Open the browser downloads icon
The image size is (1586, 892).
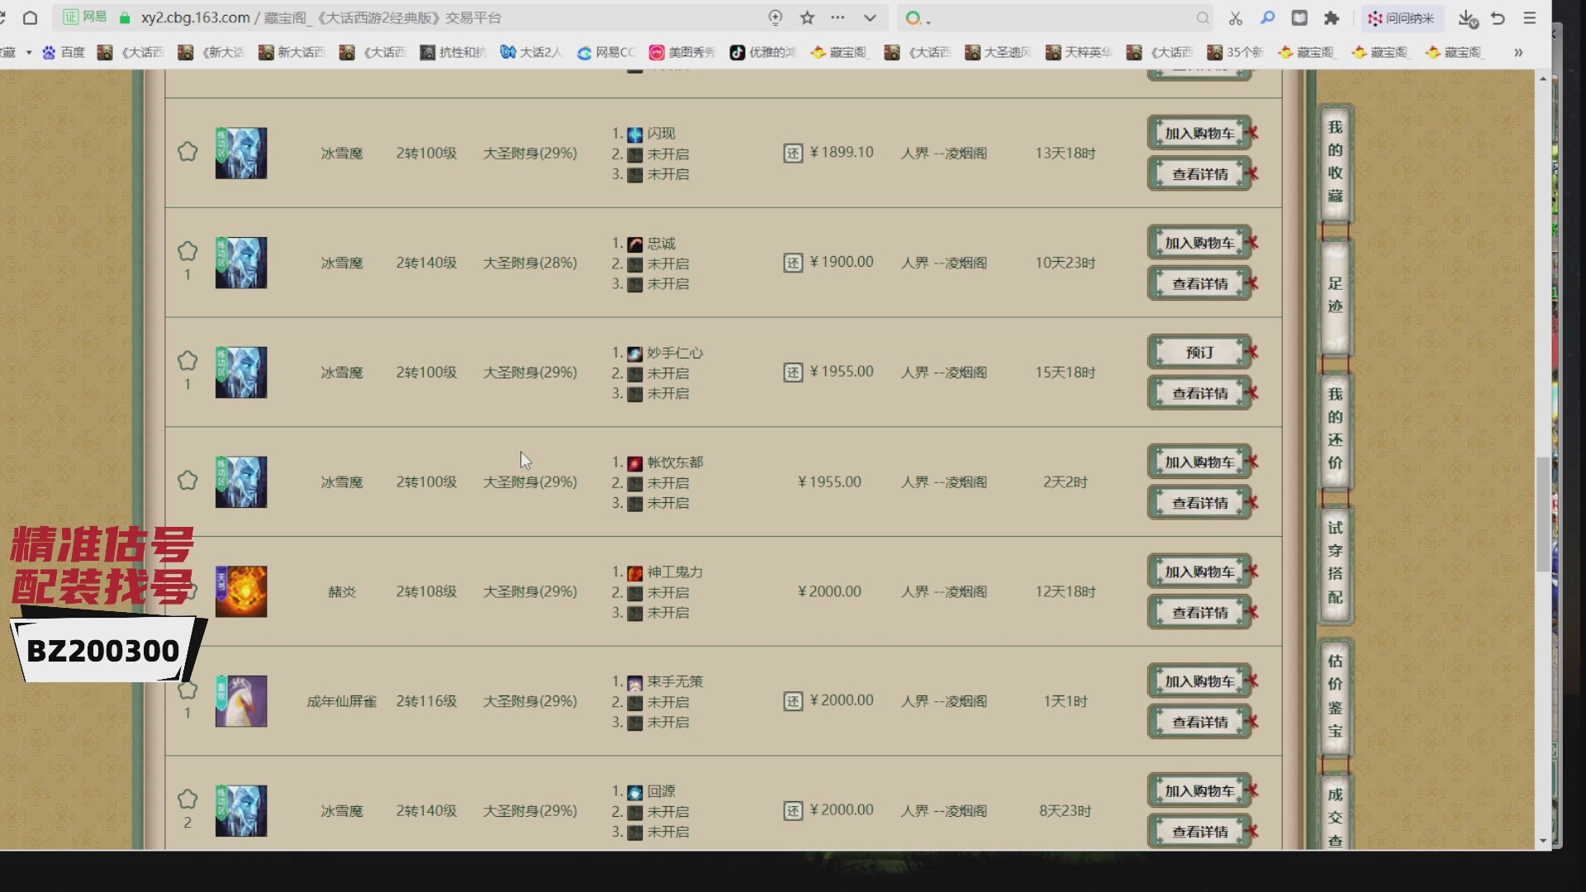pyautogui.click(x=1467, y=17)
